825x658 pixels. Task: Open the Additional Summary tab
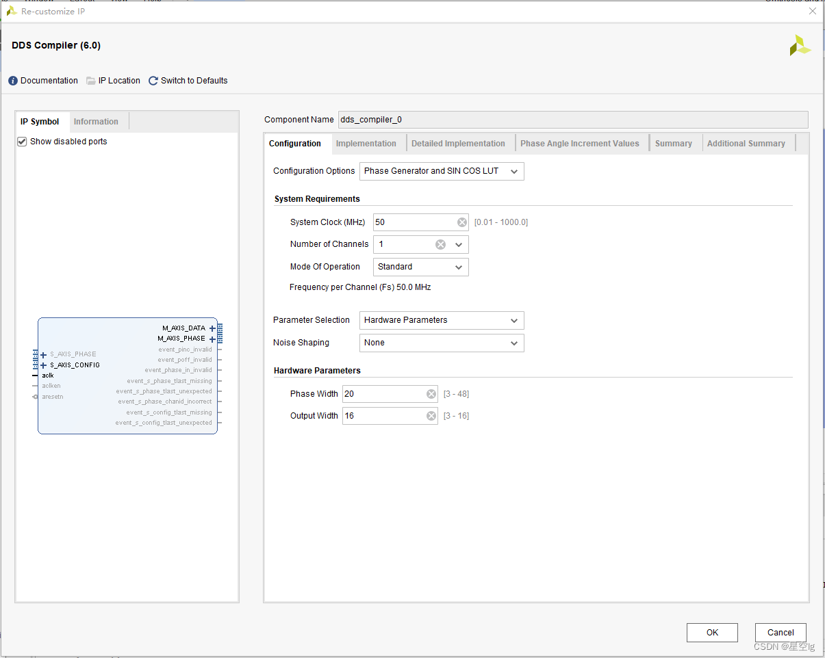[x=746, y=144]
